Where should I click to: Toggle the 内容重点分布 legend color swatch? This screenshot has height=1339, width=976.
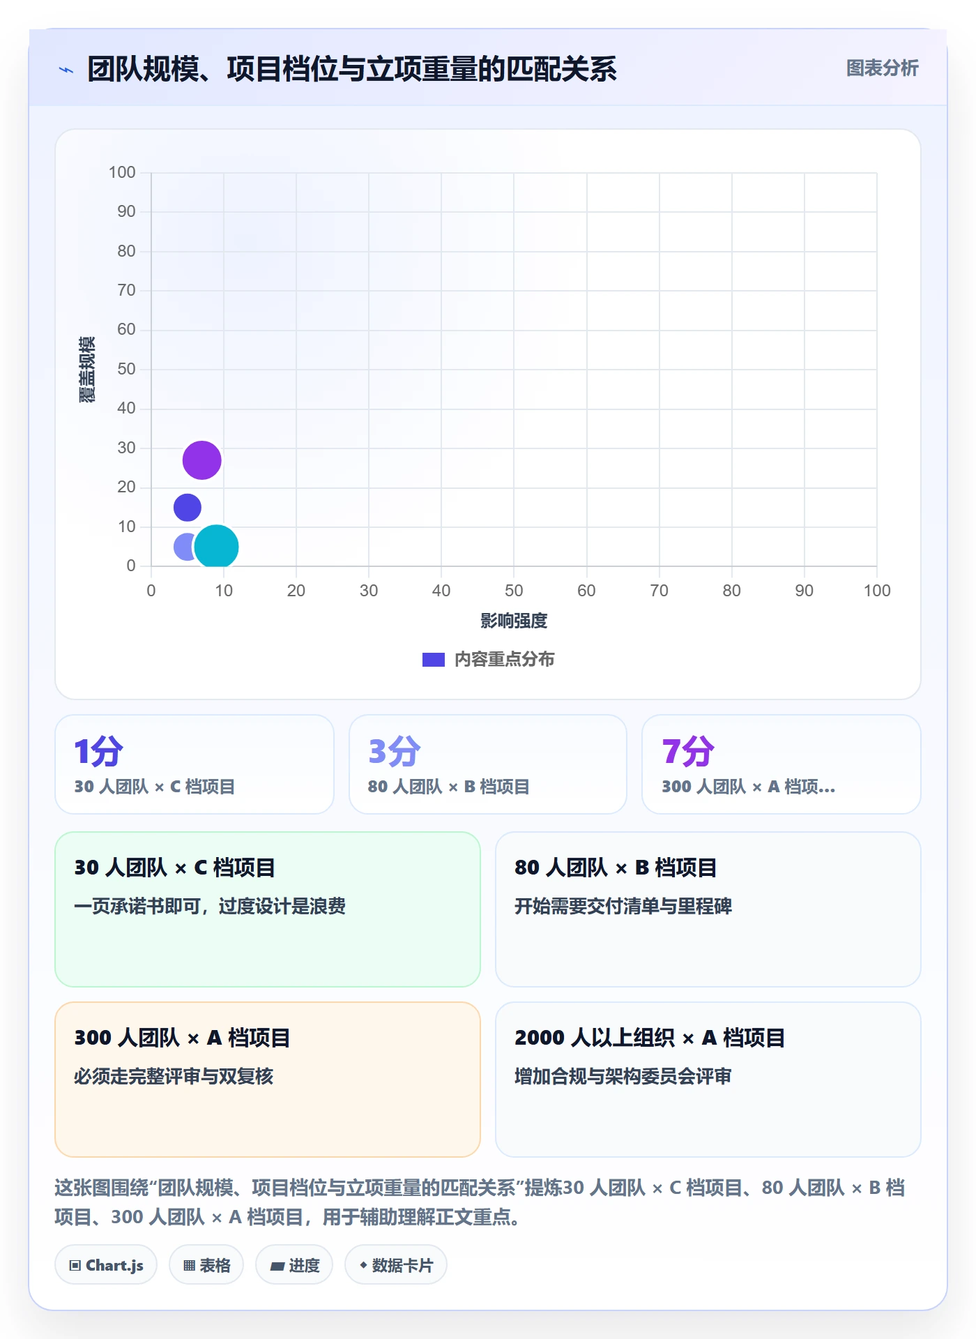click(x=434, y=660)
